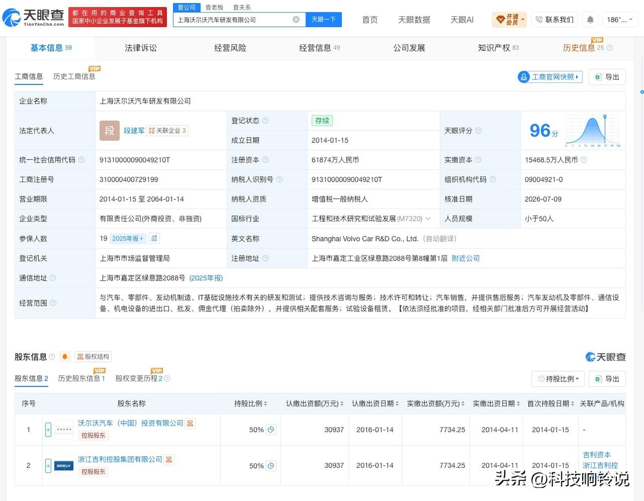Click the phone icon beside 联系我们

pos(539,20)
